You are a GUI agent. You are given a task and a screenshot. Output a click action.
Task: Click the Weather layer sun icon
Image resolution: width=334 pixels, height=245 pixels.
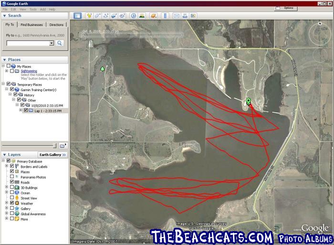(17, 203)
